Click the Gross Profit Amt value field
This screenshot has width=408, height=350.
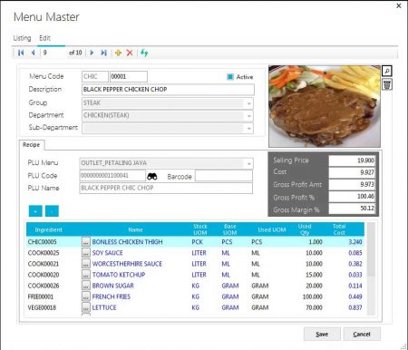[x=352, y=184]
